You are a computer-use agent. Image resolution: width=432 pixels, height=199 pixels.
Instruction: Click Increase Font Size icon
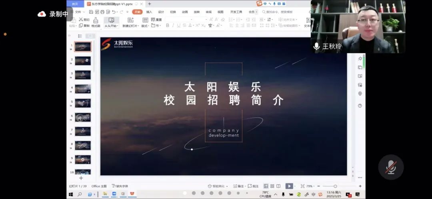point(211,20)
